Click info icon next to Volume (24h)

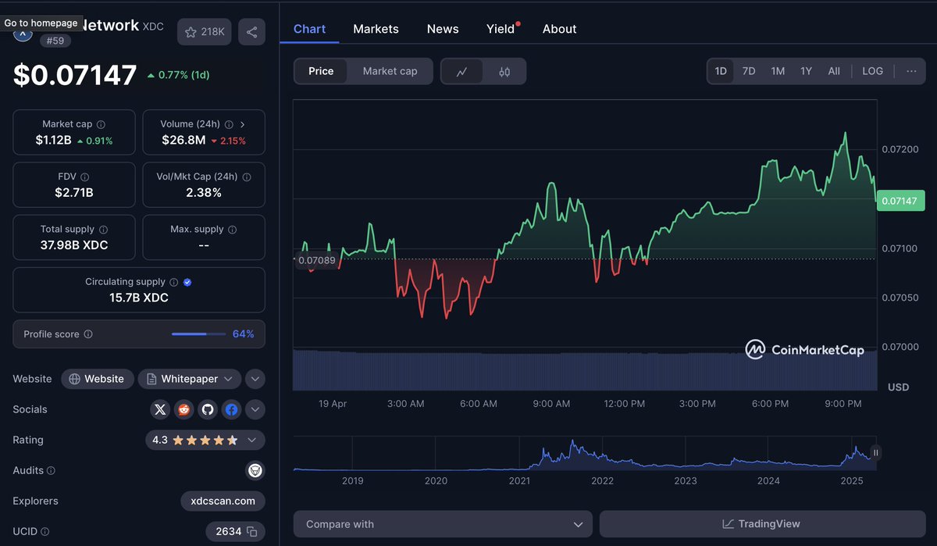(x=228, y=124)
